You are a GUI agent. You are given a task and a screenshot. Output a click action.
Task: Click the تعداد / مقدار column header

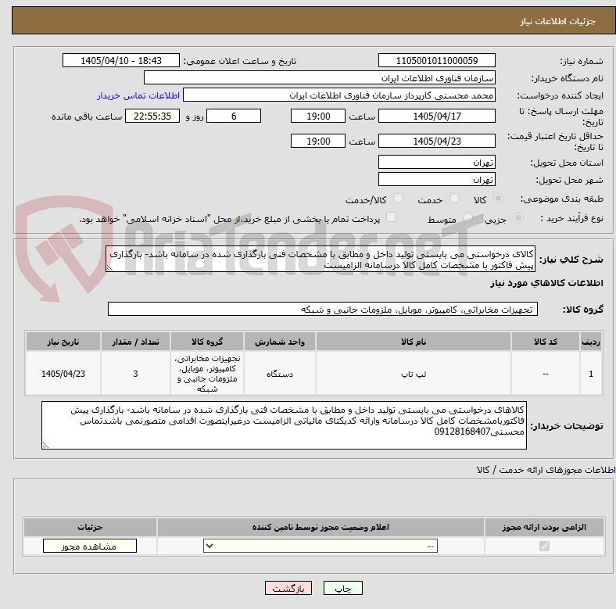(135, 342)
